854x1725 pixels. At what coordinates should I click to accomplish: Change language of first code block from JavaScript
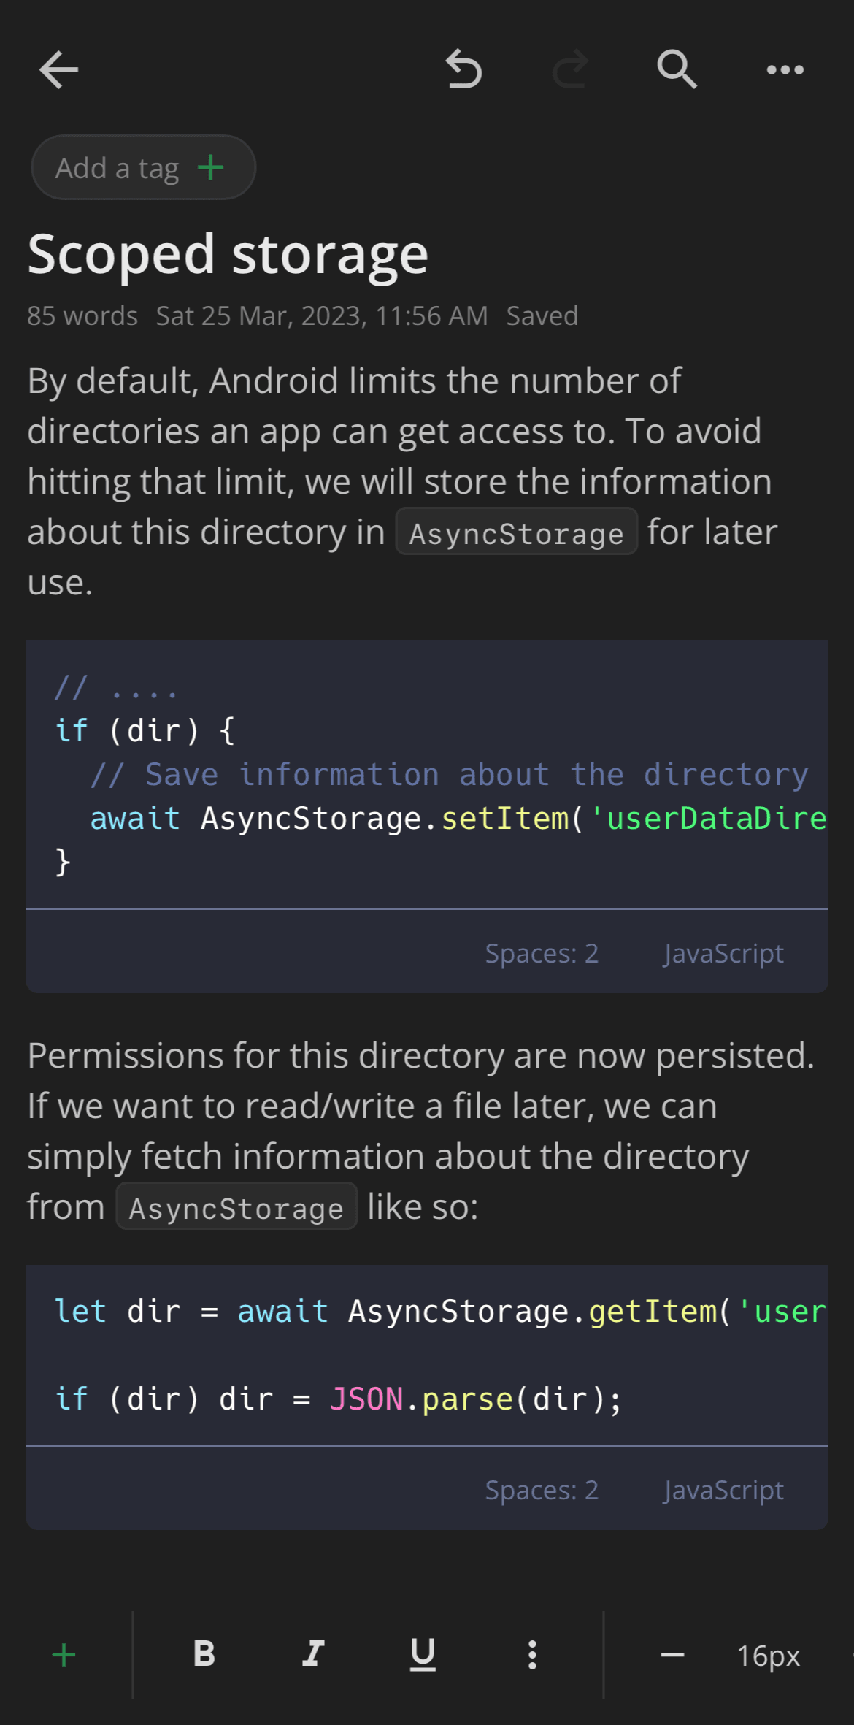point(723,953)
